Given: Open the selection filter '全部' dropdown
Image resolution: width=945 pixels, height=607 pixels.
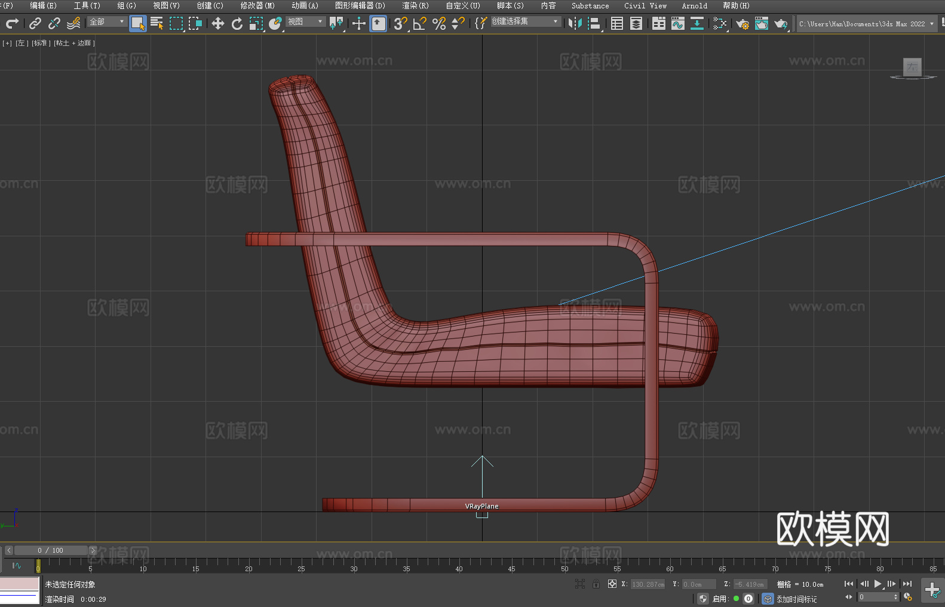Looking at the screenshot, I should pyautogui.click(x=107, y=21).
